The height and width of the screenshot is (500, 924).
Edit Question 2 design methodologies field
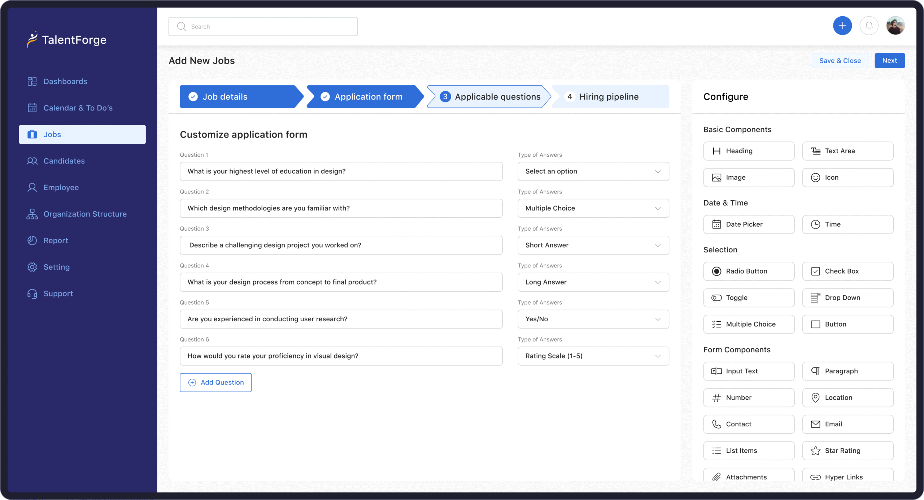(341, 208)
